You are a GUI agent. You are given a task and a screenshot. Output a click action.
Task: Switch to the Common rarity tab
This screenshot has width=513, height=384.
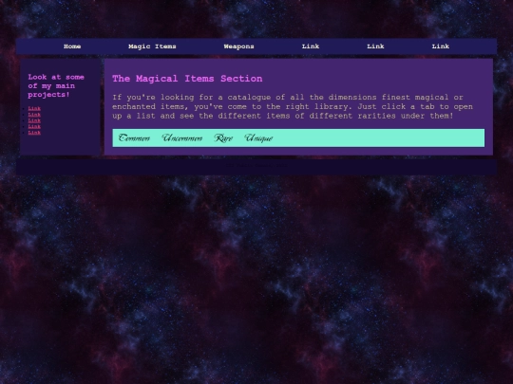[x=134, y=138]
